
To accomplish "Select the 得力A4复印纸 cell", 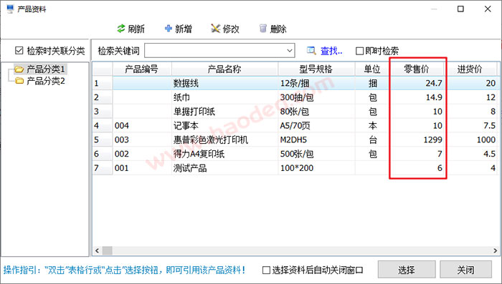I will (x=224, y=154).
